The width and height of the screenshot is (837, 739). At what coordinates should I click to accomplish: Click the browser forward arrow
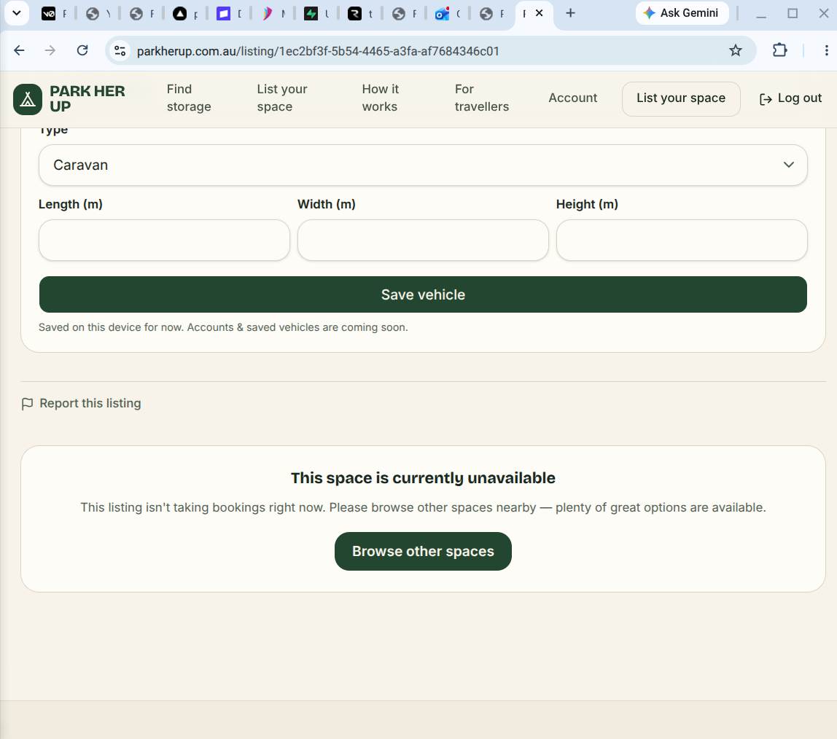coord(50,51)
